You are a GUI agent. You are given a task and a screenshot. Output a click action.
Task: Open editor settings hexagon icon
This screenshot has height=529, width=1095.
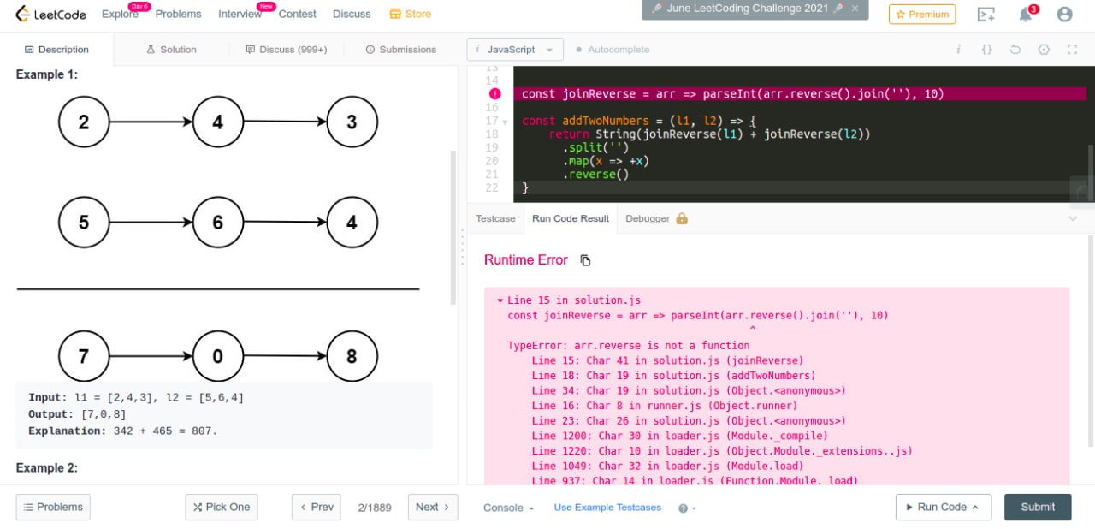coord(1044,50)
